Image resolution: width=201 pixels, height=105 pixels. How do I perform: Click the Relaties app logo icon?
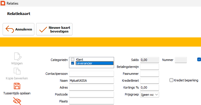(3, 3)
